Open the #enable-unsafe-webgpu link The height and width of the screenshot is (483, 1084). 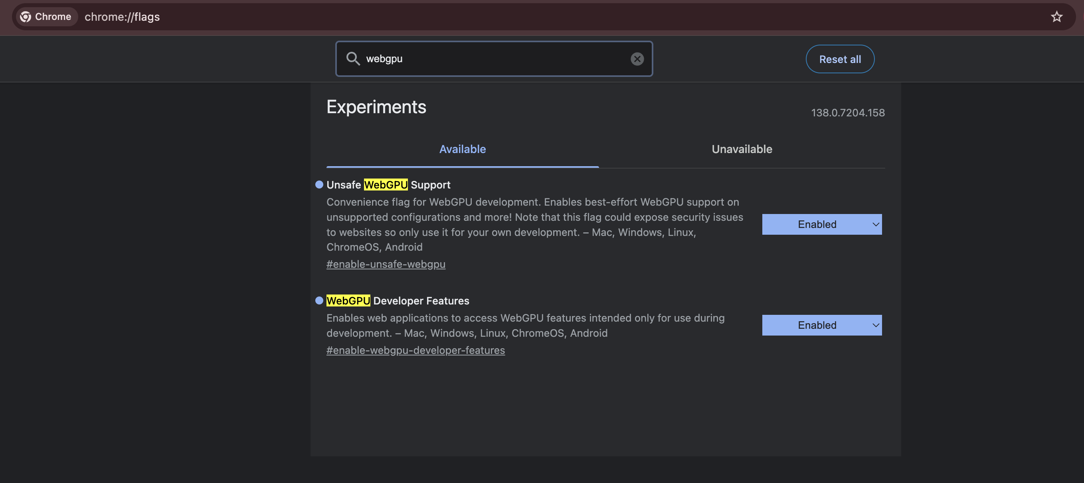click(x=386, y=264)
